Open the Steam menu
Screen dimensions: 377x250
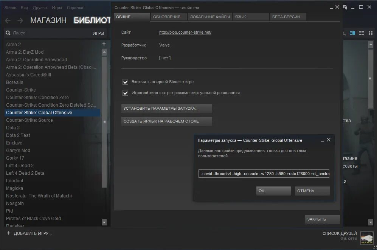[10, 8]
